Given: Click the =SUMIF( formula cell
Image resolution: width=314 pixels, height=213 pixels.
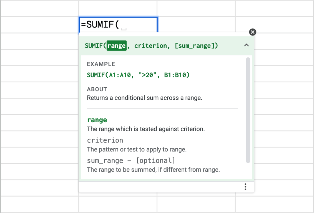Looking at the screenshot, I should tap(118, 25).
